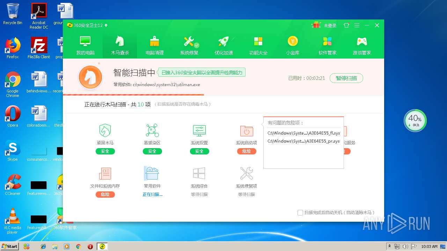Image resolution: width=447 pixels, height=251 pixels.
Task: Click the gift box icon in title bar
Action: pyautogui.click(x=316, y=25)
